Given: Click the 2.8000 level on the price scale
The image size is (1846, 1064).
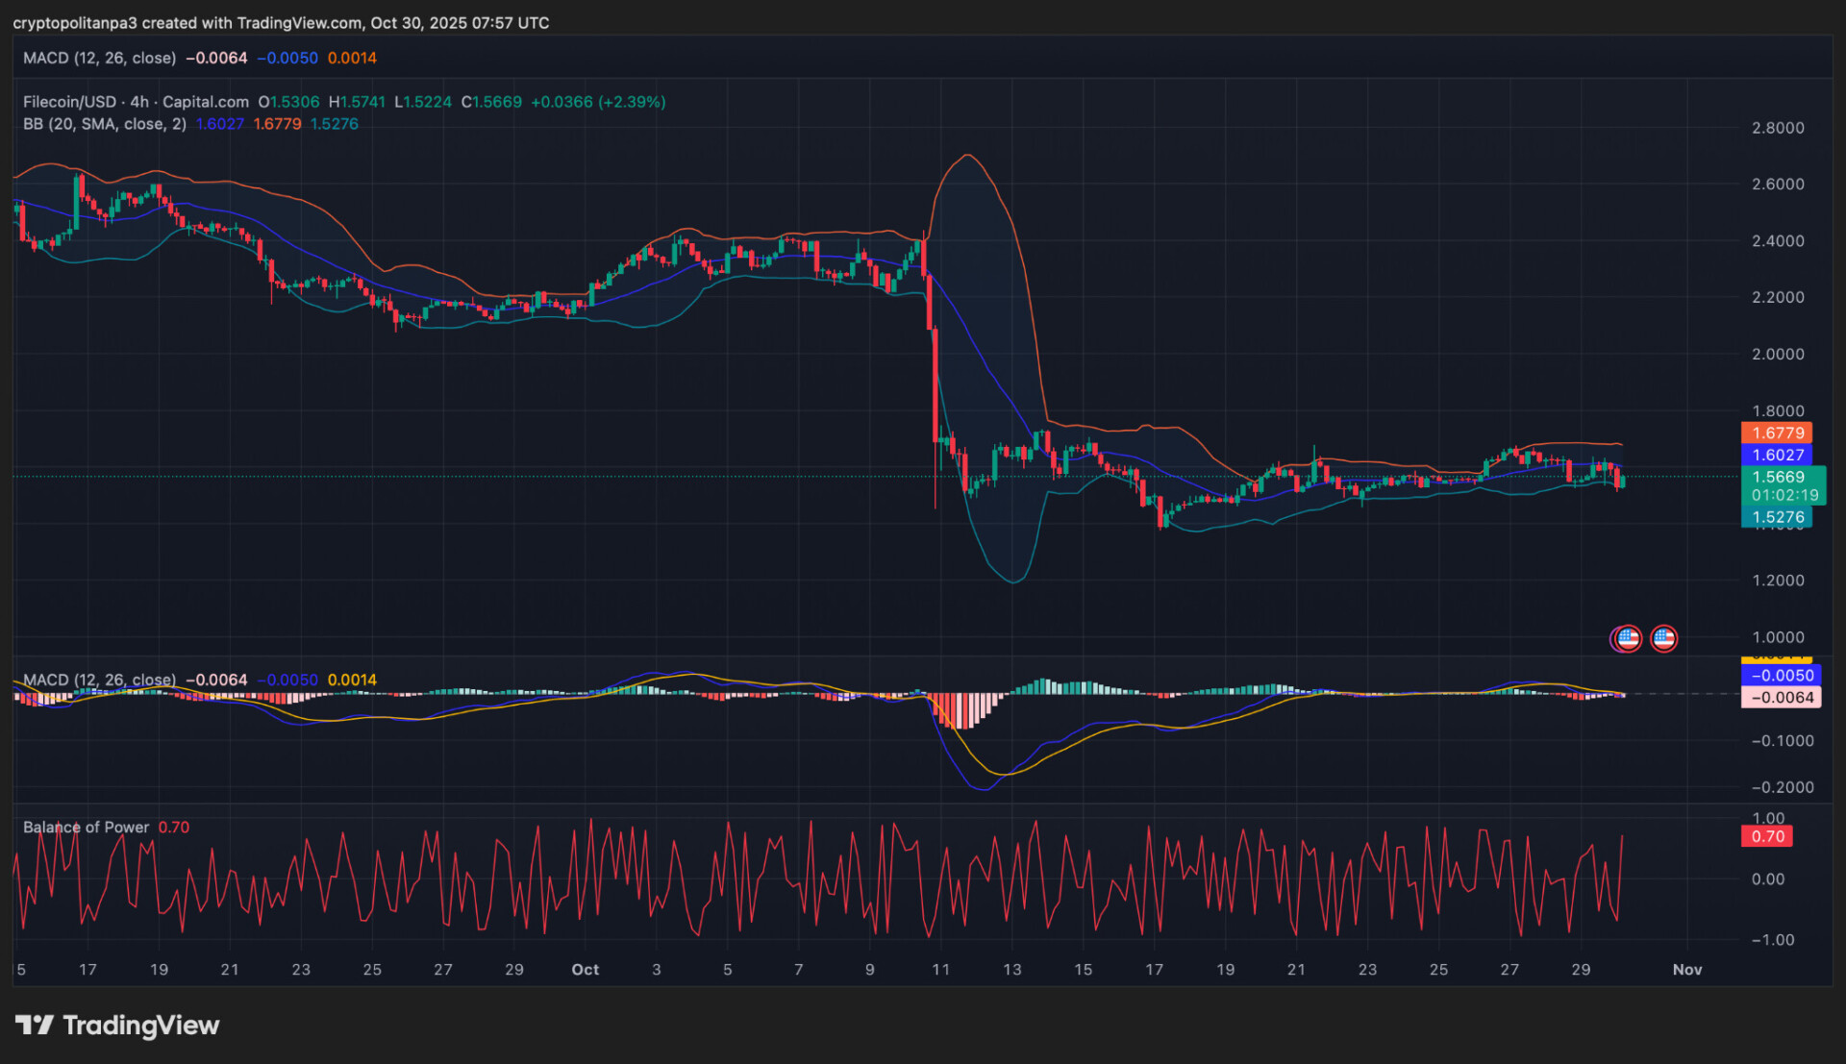Looking at the screenshot, I should pos(1777,128).
